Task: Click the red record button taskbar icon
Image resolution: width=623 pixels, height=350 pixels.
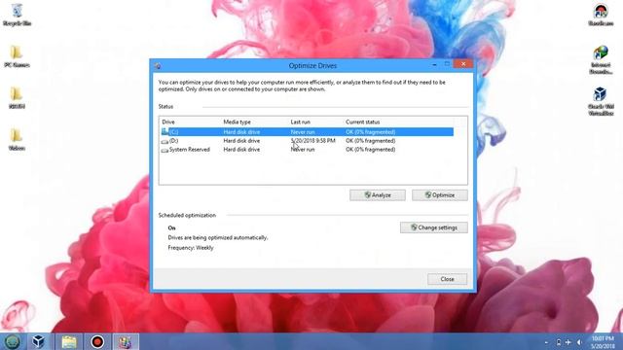Action: pos(97,341)
